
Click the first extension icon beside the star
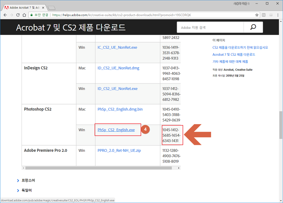(x=264, y=15)
